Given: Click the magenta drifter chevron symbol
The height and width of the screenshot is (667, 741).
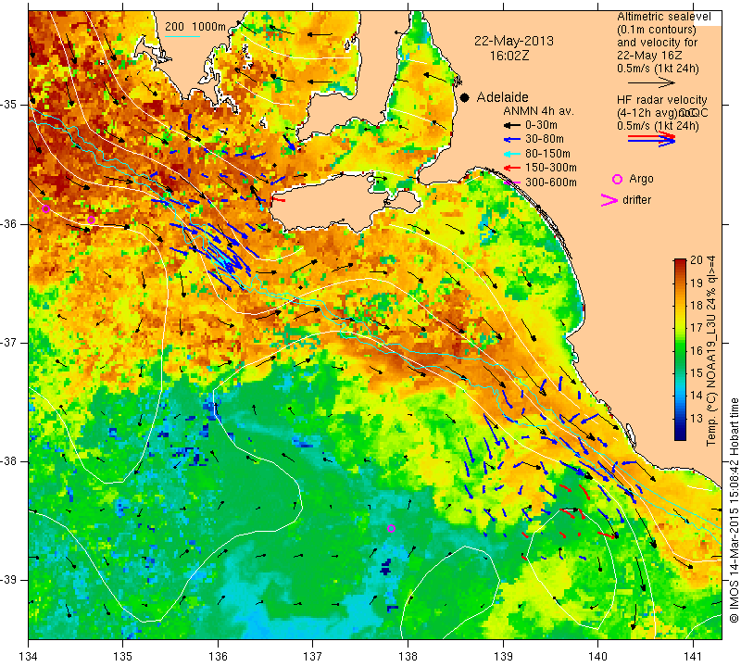Looking at the screenshot, I should coord(609,200).
